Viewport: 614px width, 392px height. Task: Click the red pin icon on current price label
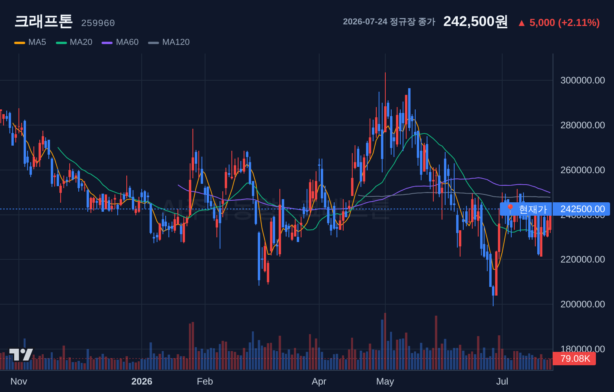coord(510,209)
